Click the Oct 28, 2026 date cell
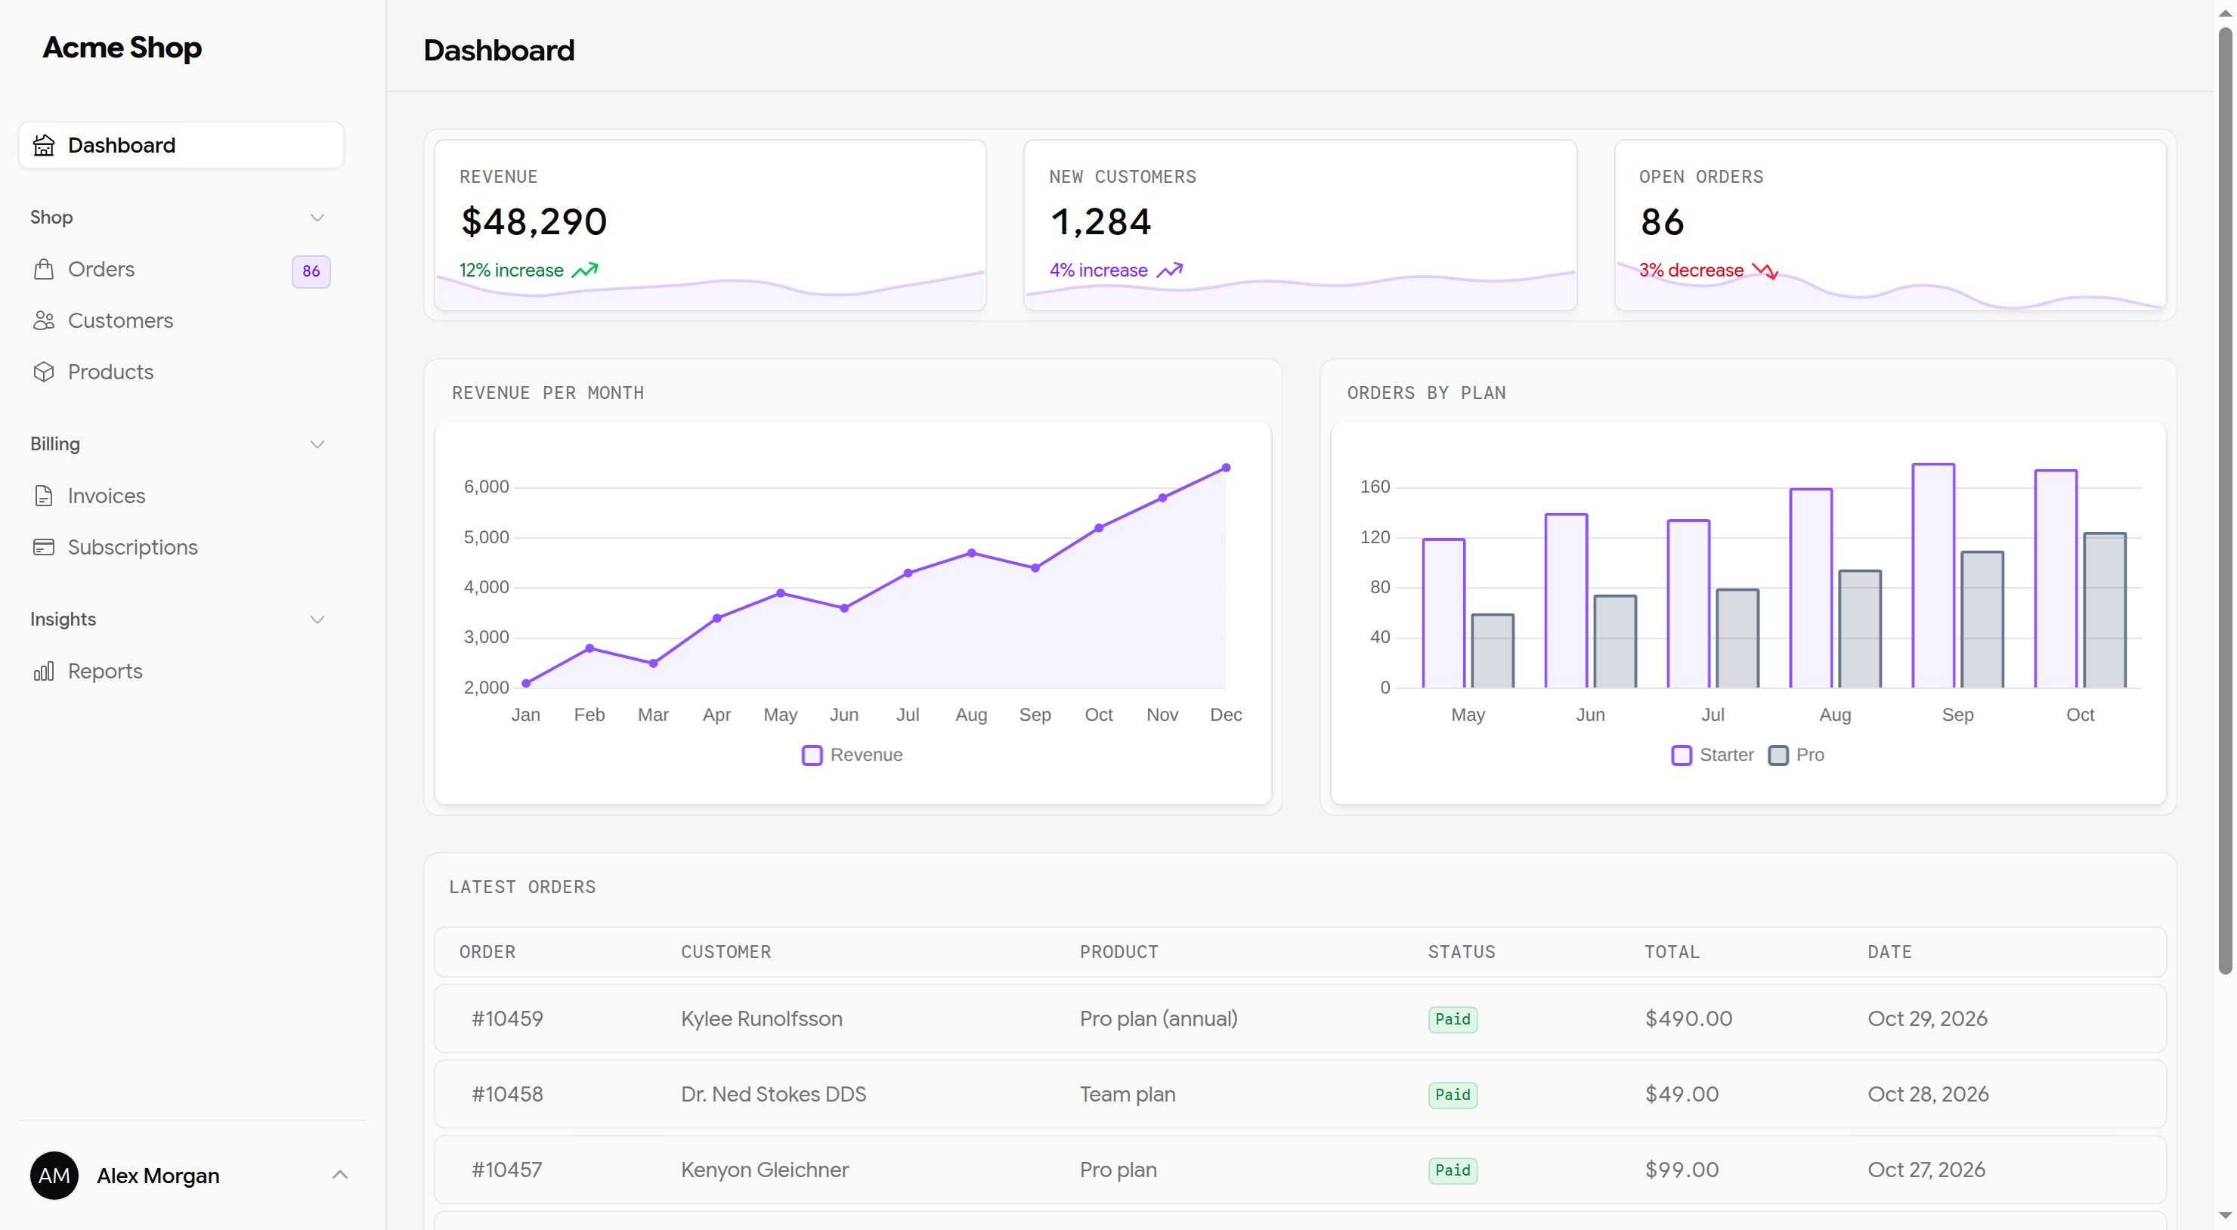This screenshot has height=1230, width=2237. click(x=1928, y=1094)
